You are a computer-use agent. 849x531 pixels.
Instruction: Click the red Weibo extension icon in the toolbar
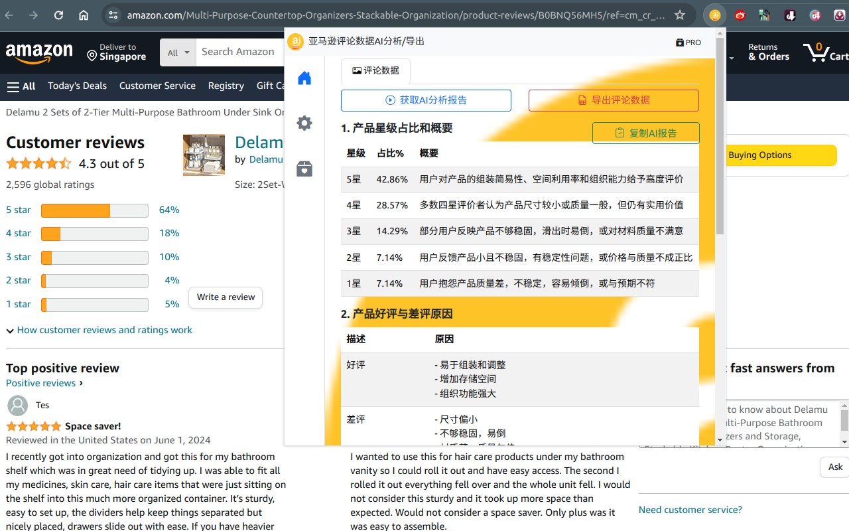pos(740,15)
